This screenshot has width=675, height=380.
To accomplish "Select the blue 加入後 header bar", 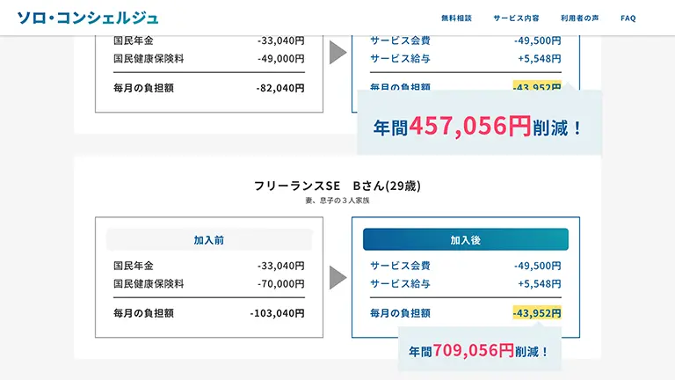I will point(465,239).
